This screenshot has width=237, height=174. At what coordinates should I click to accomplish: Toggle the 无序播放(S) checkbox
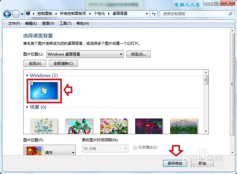click(135, 148)
